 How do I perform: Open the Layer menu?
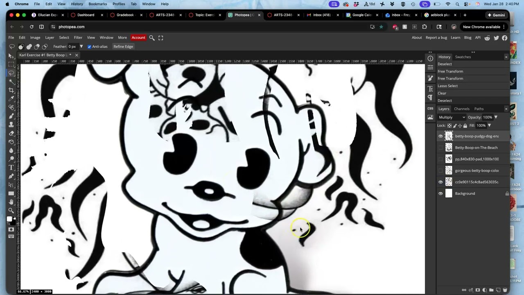(50, 38)
